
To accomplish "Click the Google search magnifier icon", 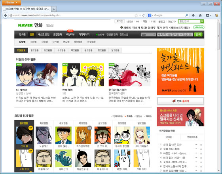I will click(187, 15).
